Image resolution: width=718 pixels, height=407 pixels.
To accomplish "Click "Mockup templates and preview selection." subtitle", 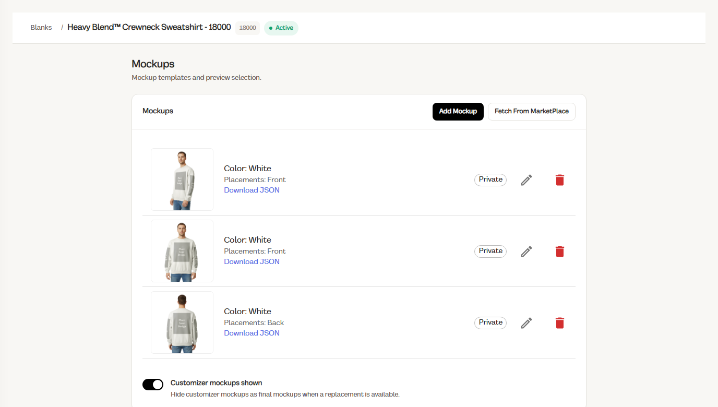I will [x=196, y=78].
